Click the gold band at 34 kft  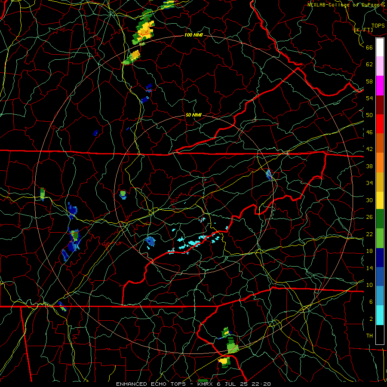[380, 182]
